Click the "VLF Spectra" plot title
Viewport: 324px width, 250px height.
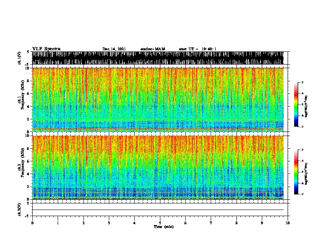tap(46, 49)
